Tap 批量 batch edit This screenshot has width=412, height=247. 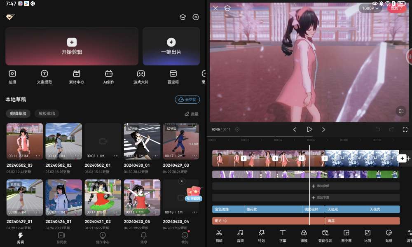191,114
